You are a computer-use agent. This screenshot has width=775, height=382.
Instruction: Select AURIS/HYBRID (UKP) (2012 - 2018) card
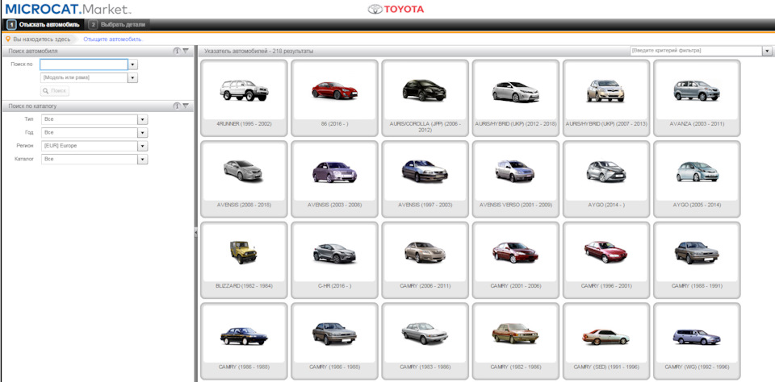coord(516,98)
